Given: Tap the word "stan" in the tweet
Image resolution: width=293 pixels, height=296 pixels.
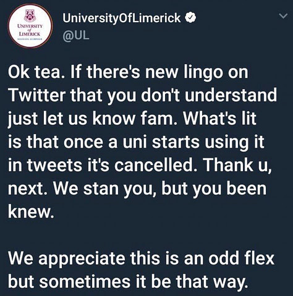Looking at the screenshot, I should (101, 188).
